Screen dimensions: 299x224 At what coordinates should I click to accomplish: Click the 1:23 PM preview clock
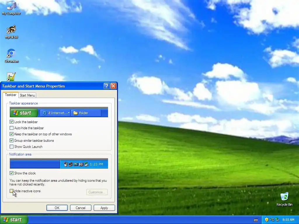(x=96, y=164)
